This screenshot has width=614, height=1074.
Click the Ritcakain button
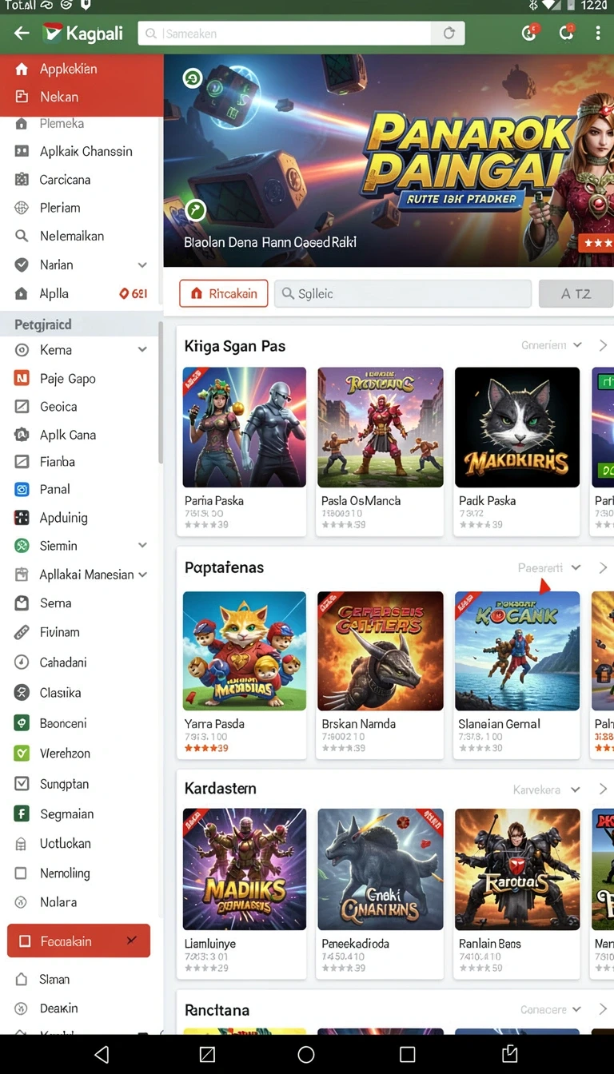point(222,293)
